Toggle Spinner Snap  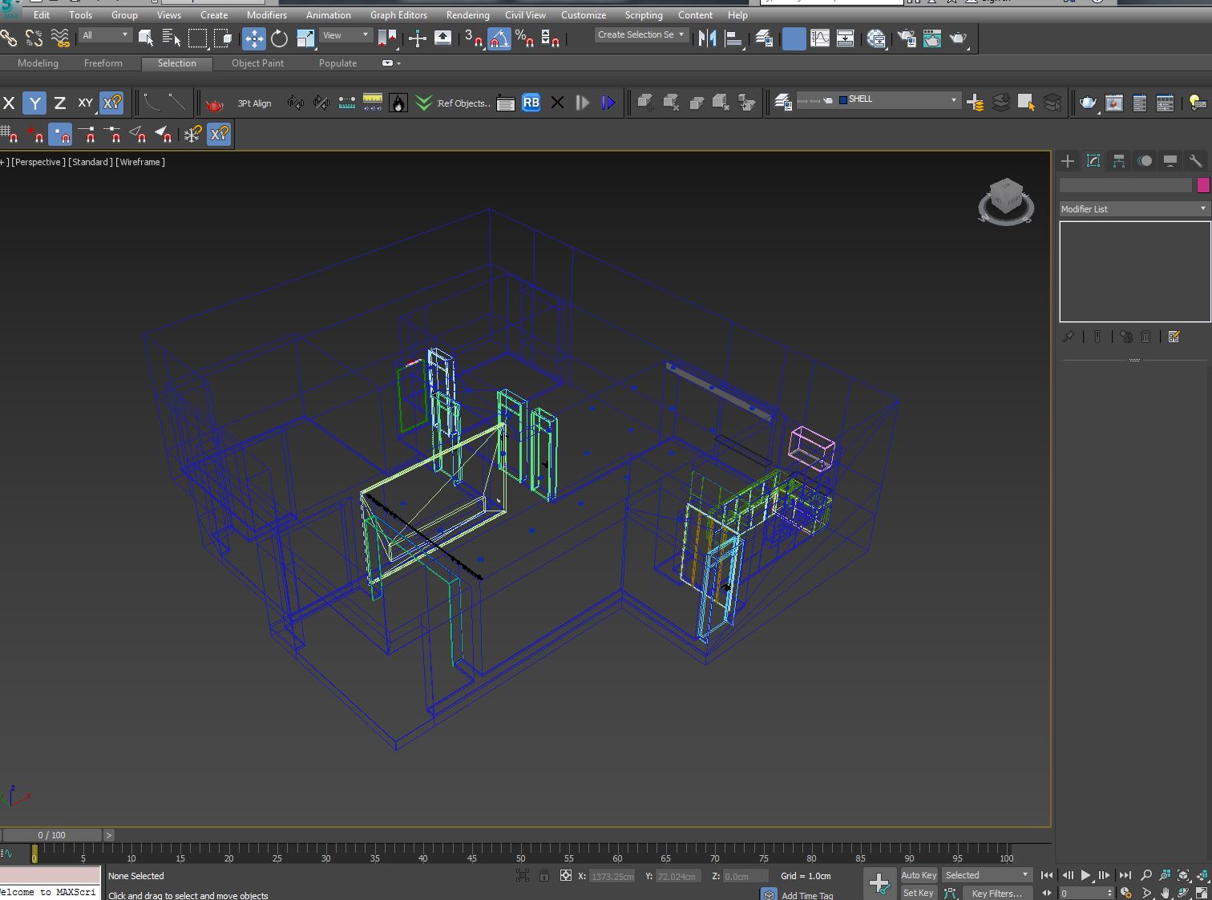[551, 38]
